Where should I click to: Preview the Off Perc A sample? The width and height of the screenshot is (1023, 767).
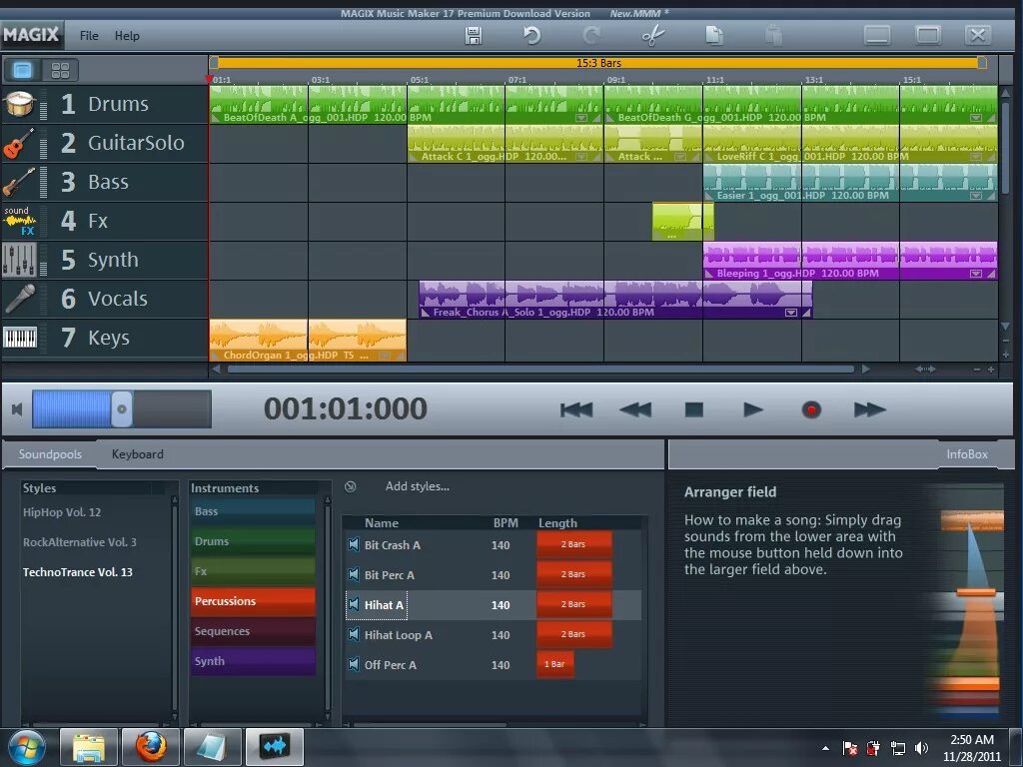click(354, 664)
